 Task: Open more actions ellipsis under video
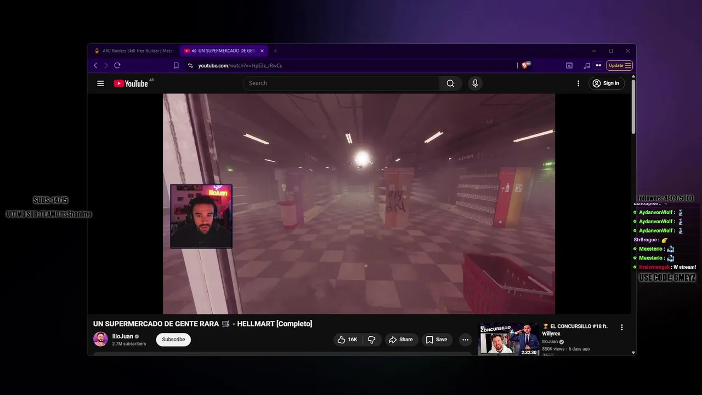point(465,340)
